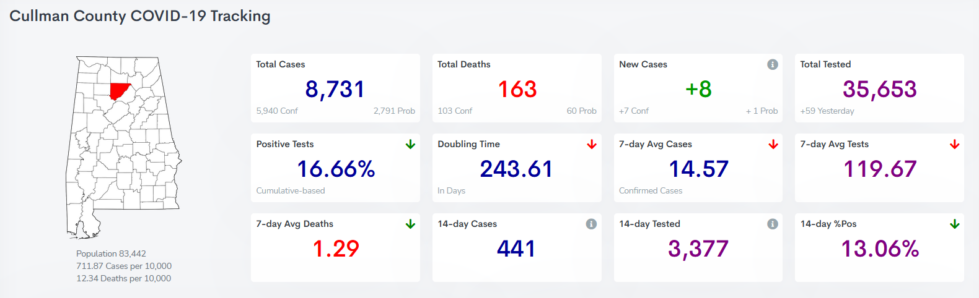Click red down arrow on Doubling Time card
This screenshot has width=979, height=298.
click(591, 144)
